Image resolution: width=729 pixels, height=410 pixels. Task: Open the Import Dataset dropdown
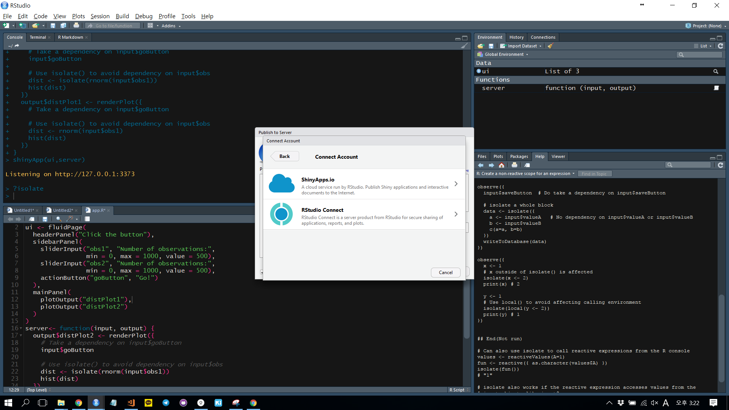tap(522, 46)
